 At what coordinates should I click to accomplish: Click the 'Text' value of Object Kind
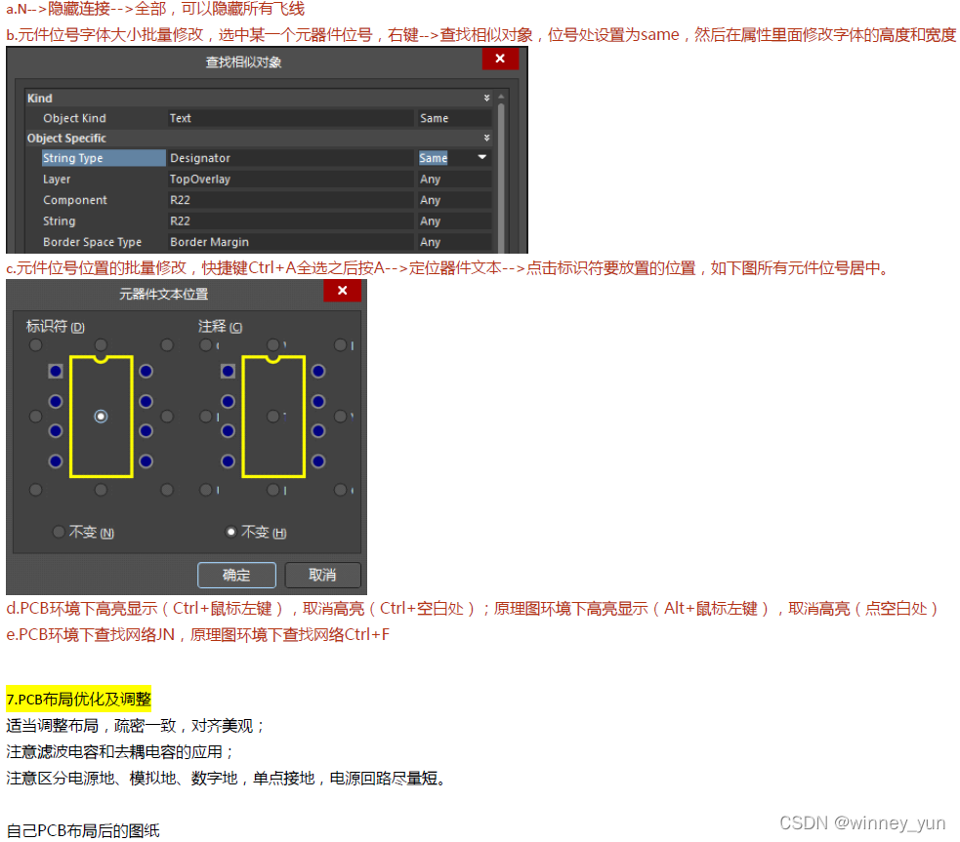(290, 118)
